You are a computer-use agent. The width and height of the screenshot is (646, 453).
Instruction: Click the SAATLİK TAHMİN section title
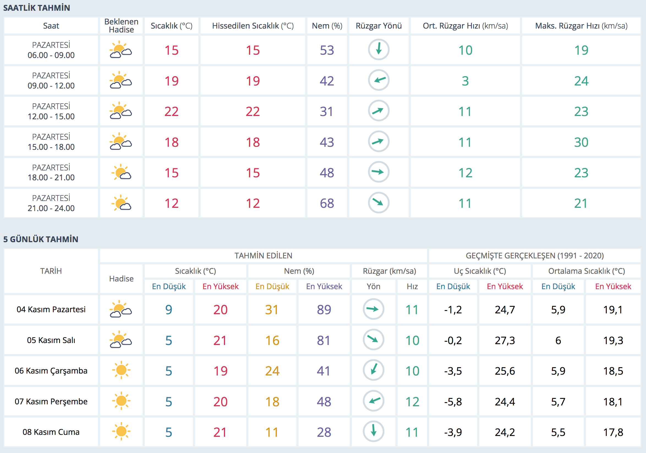(x=37, y=8)
